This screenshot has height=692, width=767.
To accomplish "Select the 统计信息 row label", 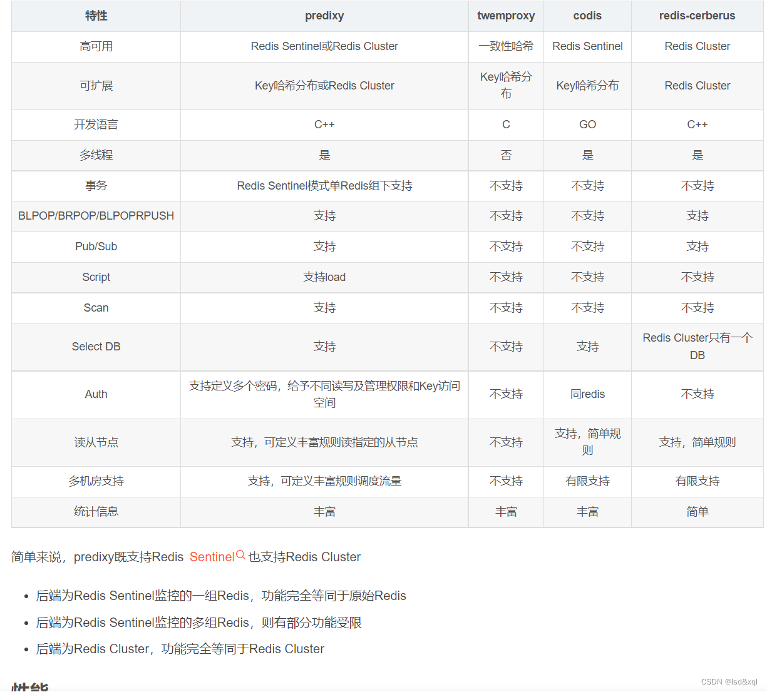I will tap(96, 512).
